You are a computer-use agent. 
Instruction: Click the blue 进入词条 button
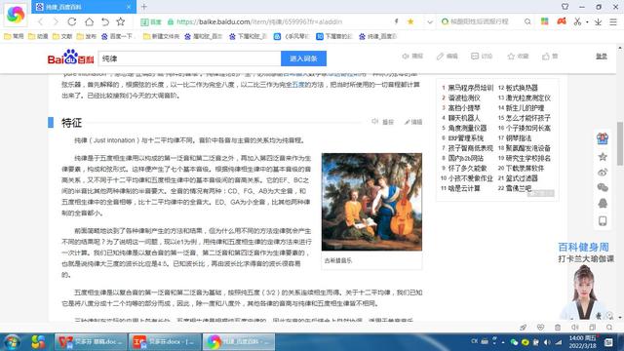point(303,58)
